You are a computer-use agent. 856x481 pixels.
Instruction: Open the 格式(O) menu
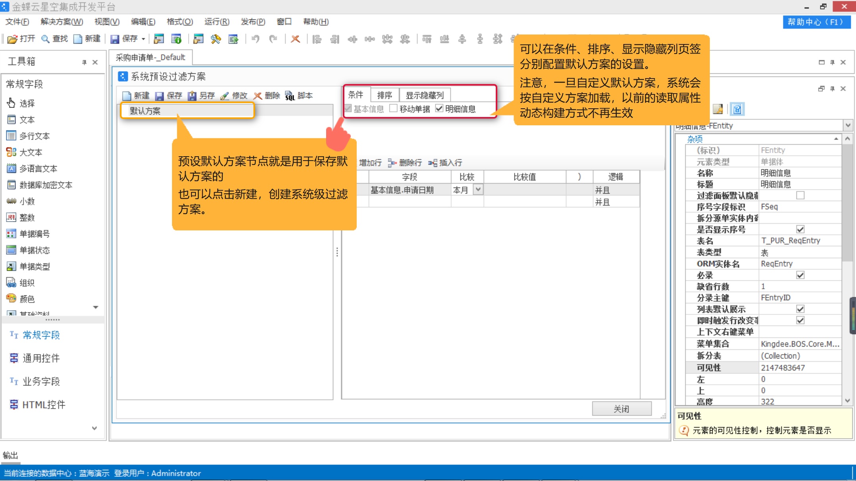[180, 22]
